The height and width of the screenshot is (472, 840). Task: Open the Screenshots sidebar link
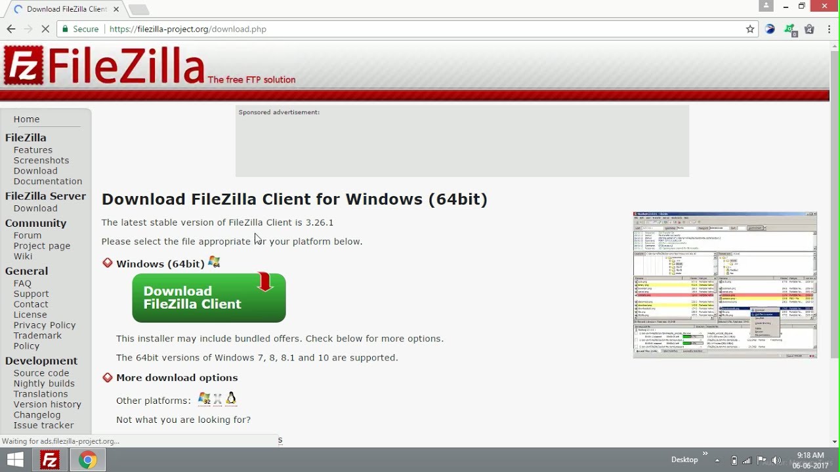click(x=41, y=160)
